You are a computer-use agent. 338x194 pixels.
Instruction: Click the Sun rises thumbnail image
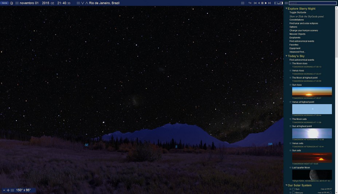pos(312,92)
